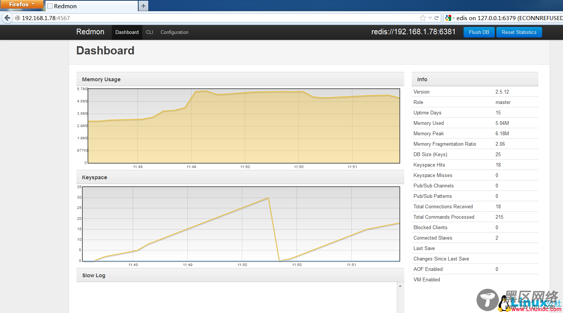Screen dimensions: 563x313
Task: Open a new tab with plus button
Action: (143, 6)
